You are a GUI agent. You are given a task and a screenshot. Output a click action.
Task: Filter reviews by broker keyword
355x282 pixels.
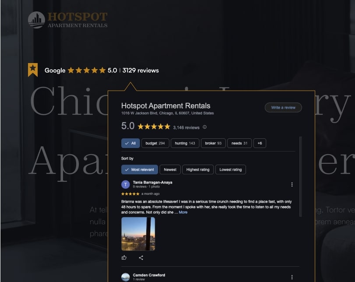point(213,143)
